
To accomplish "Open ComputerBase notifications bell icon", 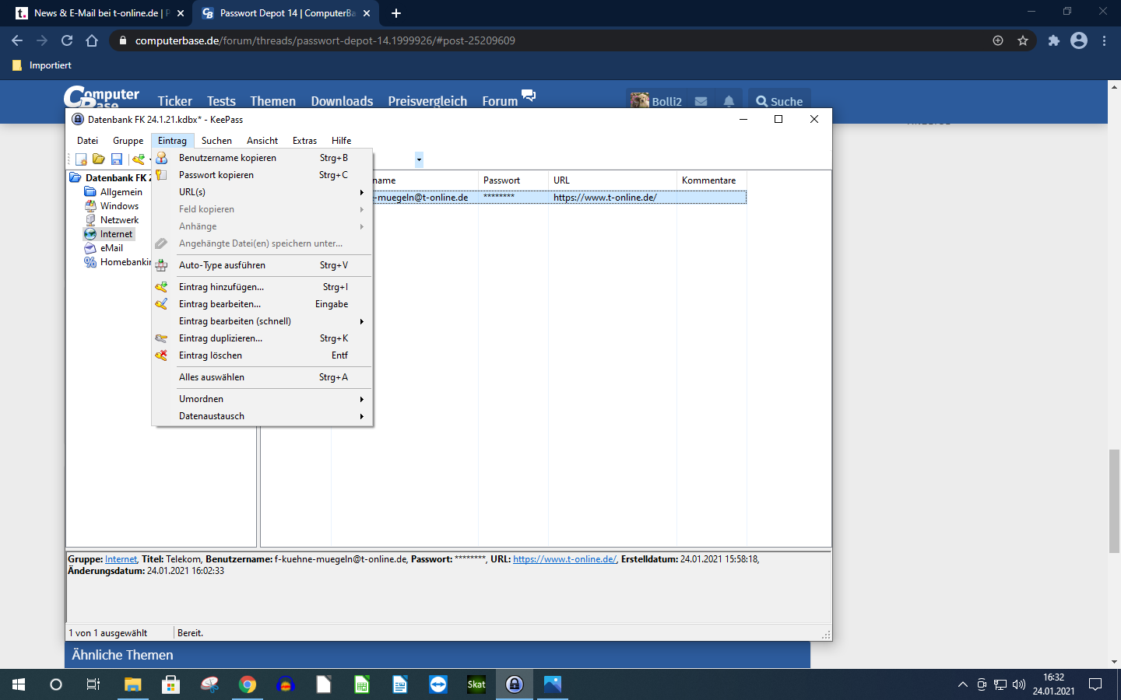I will pyautogui.click(x=729, y=101).
